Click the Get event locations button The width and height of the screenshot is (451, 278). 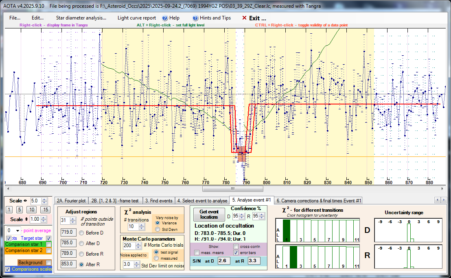click(x=209, y=214)
